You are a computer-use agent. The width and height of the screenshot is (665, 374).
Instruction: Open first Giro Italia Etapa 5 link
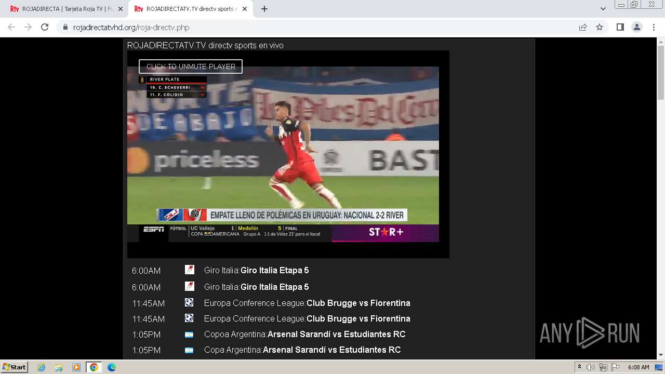(x=274, y=270)
